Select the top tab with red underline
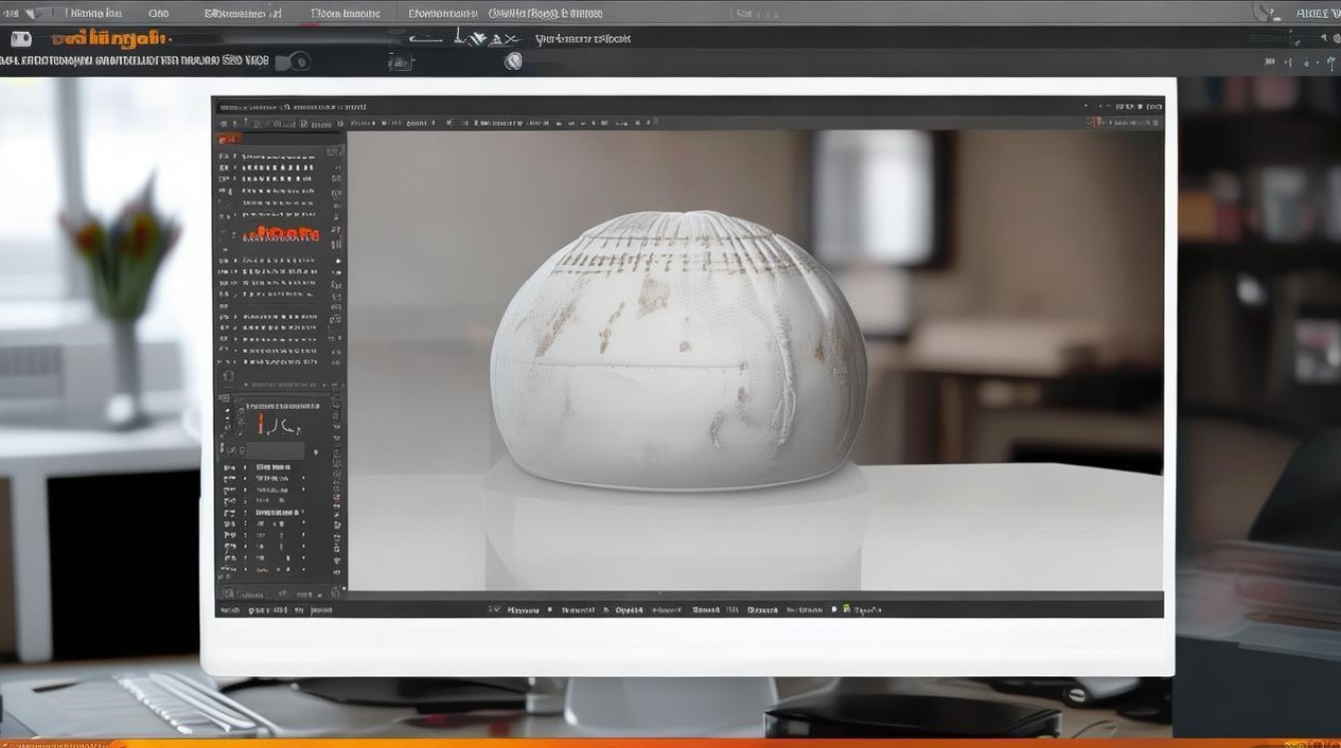The height and width of the screenshot is (748, 1341). pos(345,15)
